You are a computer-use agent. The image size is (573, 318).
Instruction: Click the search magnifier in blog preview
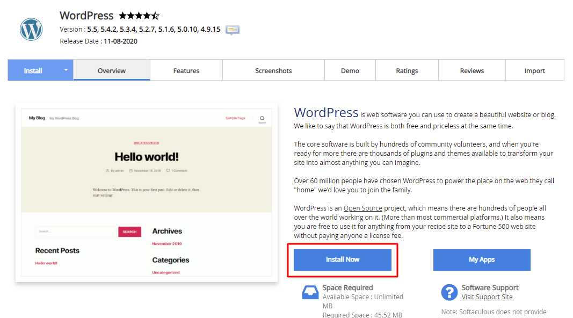pos(262,118)
